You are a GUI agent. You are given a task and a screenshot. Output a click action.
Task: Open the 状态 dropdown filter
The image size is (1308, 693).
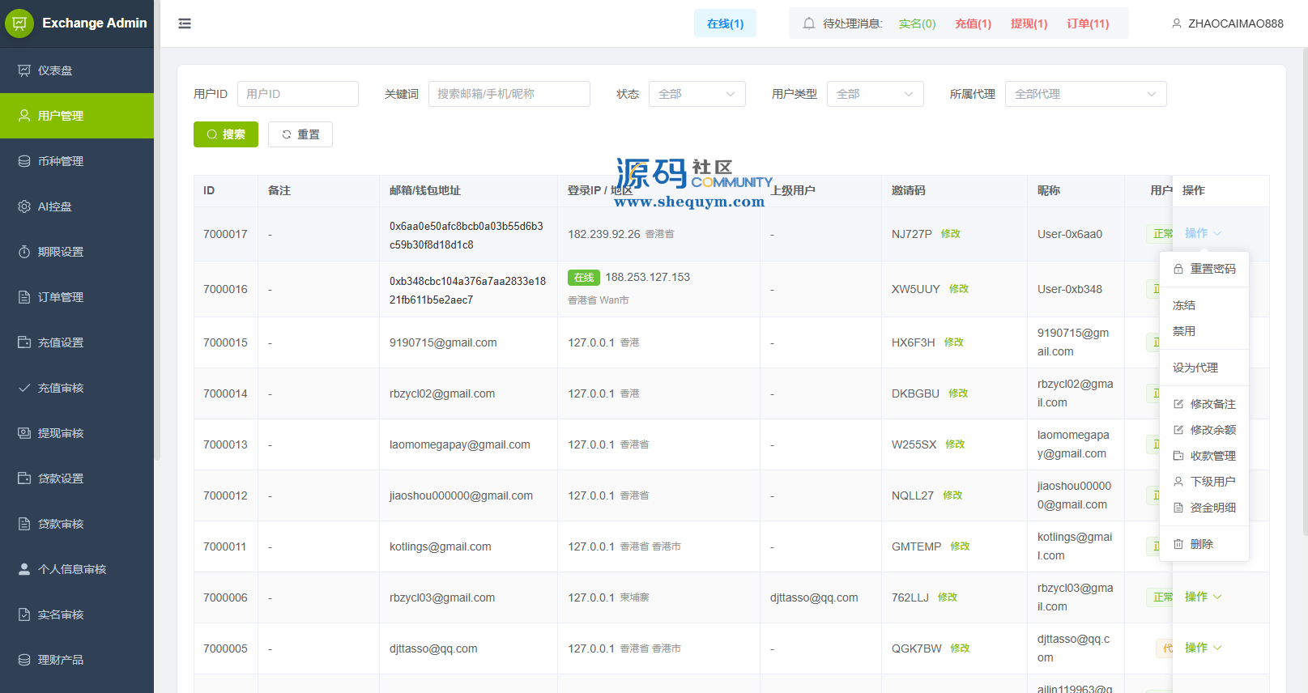click(x=697, y=94)
